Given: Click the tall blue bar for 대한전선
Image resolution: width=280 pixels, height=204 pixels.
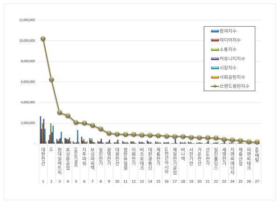Looking at the screenshot, I should point(41,130).
